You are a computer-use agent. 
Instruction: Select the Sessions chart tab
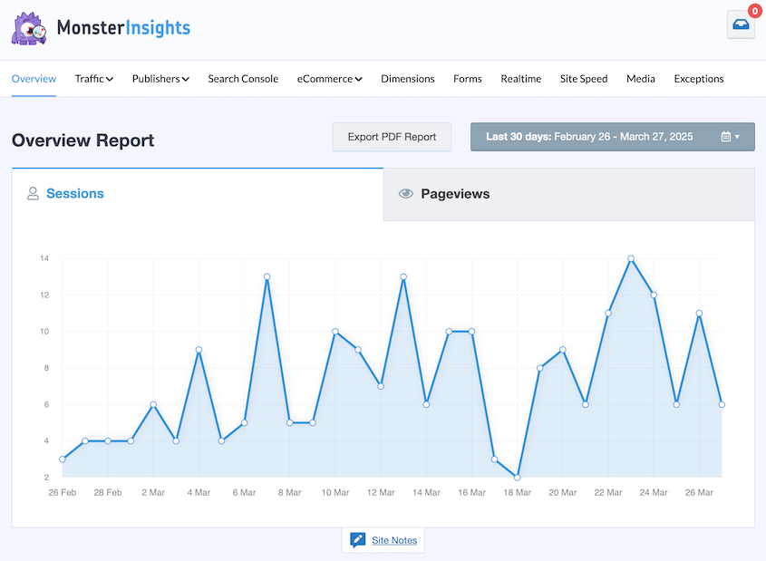tap(197, 194)
